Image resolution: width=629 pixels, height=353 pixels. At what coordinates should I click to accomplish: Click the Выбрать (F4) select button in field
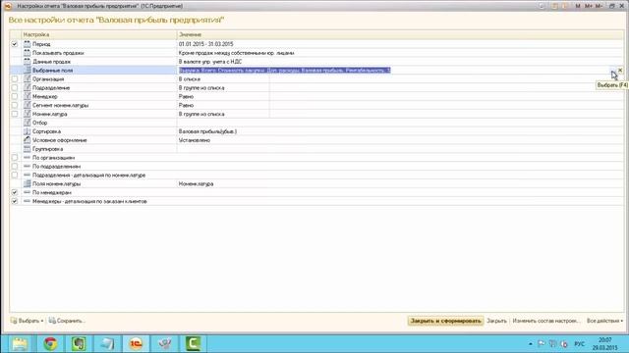coord(613,70)
